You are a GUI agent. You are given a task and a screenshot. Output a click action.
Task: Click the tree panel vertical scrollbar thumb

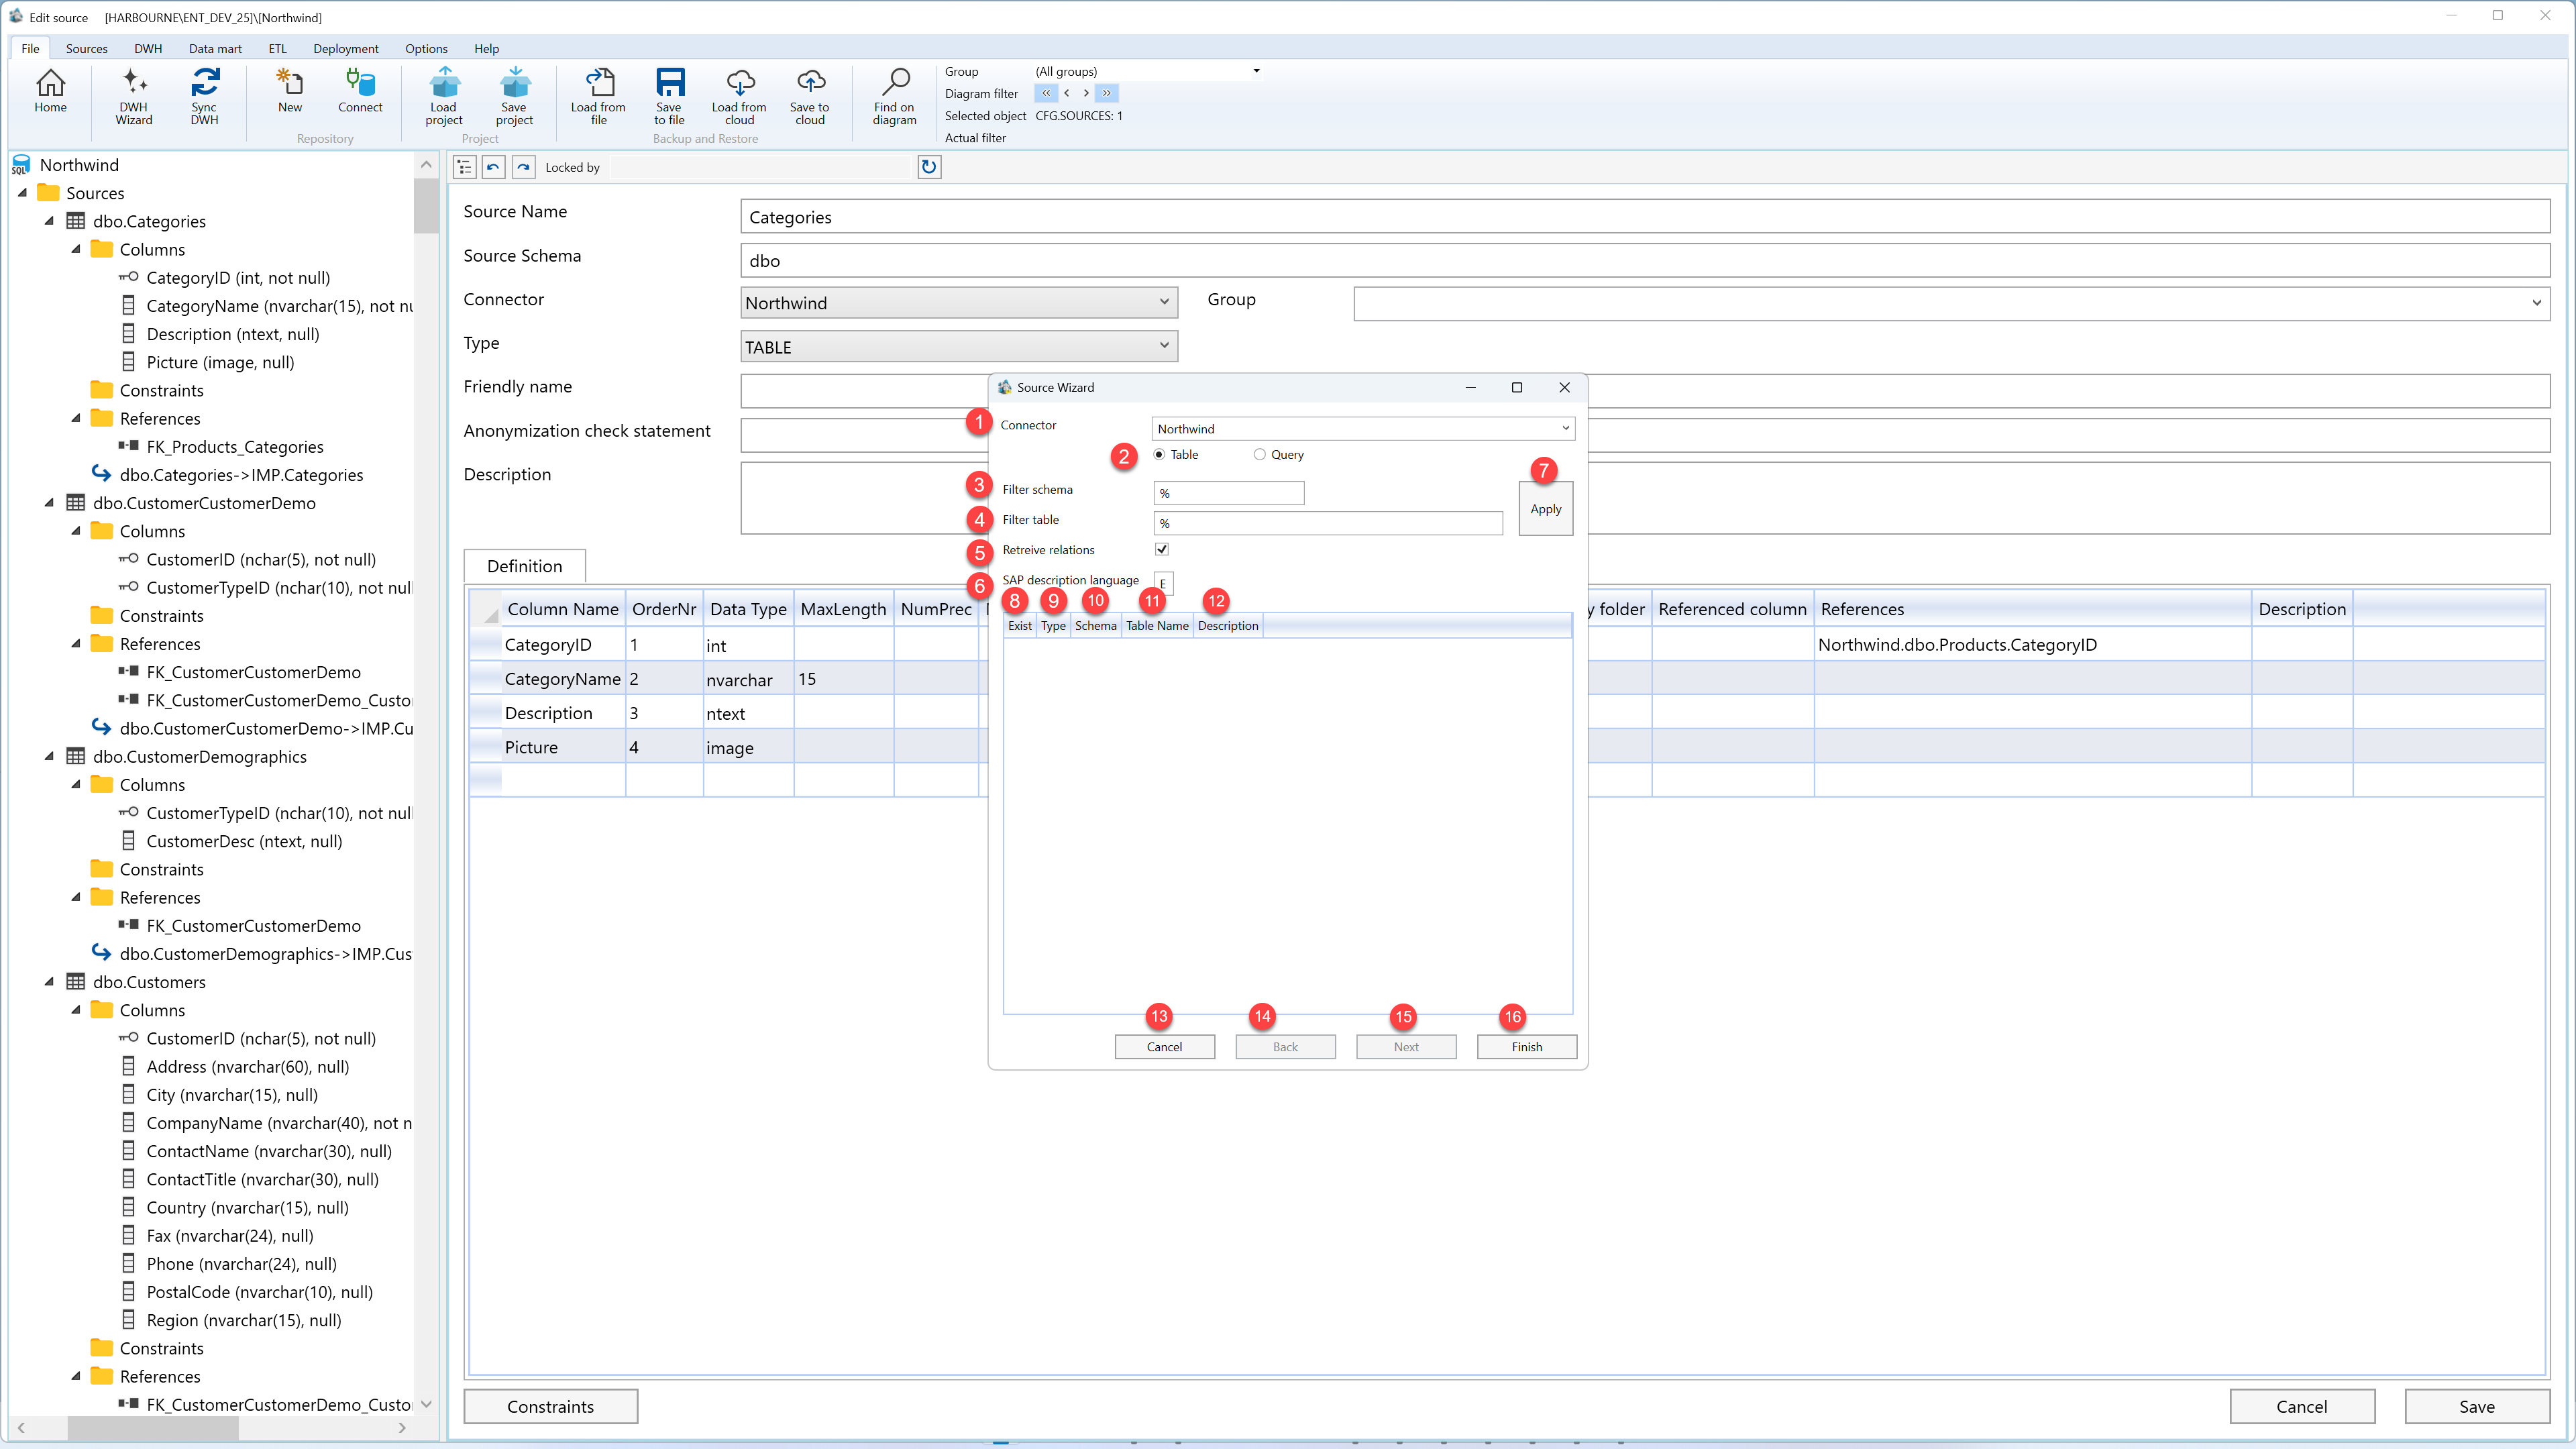point(427,205)
